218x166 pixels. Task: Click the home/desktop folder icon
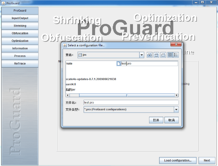click(157, 55)
